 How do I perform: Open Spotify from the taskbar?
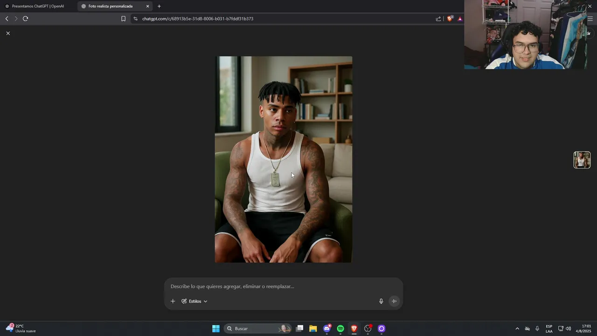[340, 329]
